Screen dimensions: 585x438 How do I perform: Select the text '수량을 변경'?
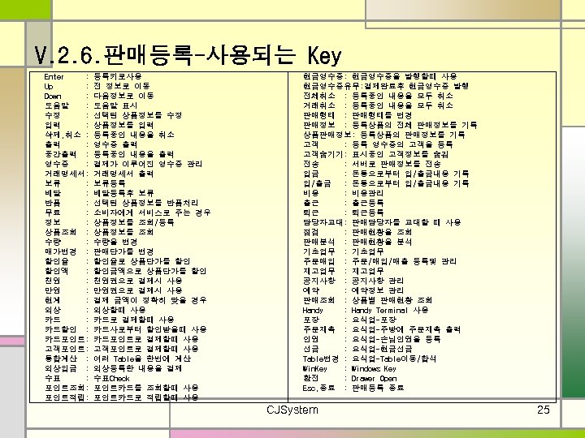click(x=115, y=242)
